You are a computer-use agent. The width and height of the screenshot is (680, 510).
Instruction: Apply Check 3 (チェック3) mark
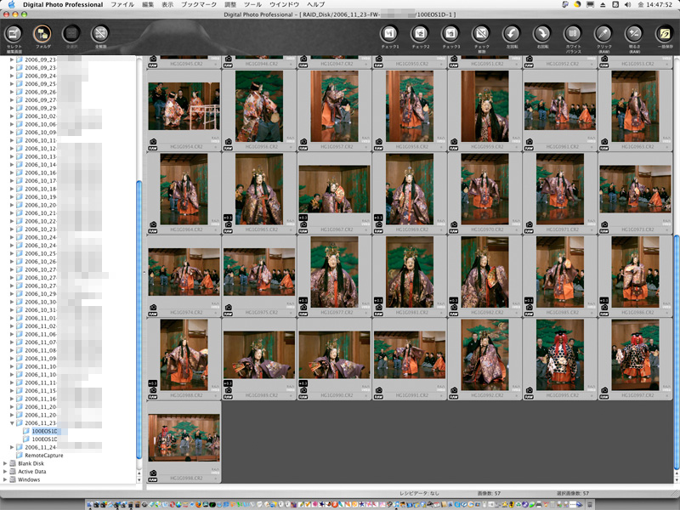[x=450, y=34]
